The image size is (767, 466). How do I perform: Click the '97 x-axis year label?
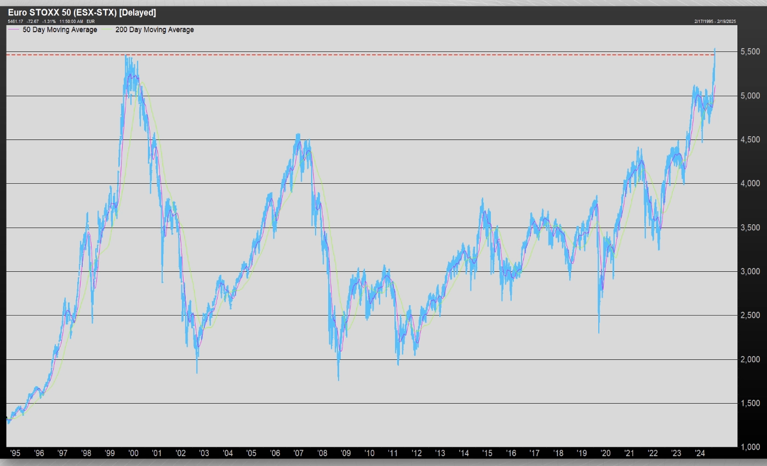[x=62, y=453]
